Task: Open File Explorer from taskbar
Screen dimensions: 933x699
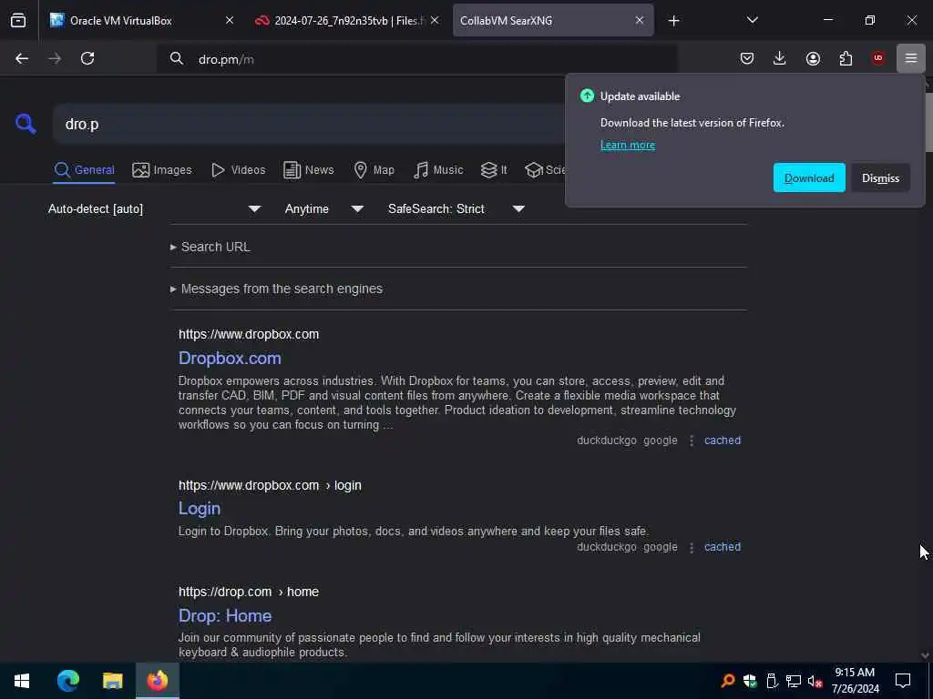Action: tap(112, 681)
